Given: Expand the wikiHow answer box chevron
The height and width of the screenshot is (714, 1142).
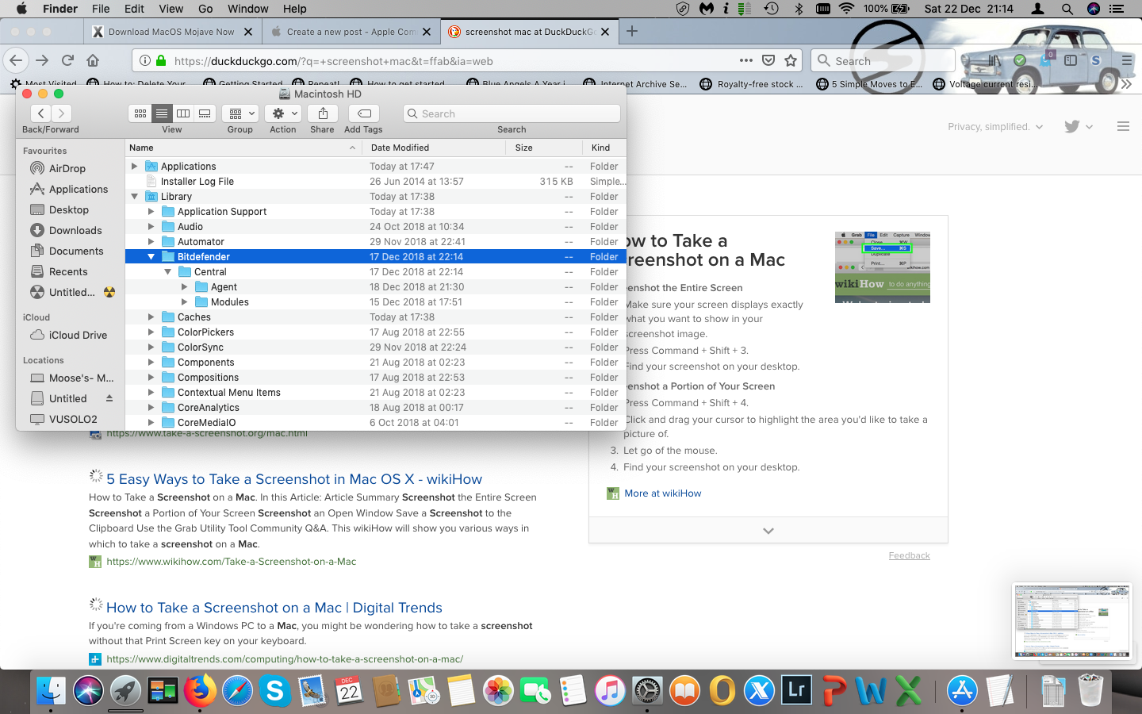Looking at the screenshot, I should pos(768,531).
